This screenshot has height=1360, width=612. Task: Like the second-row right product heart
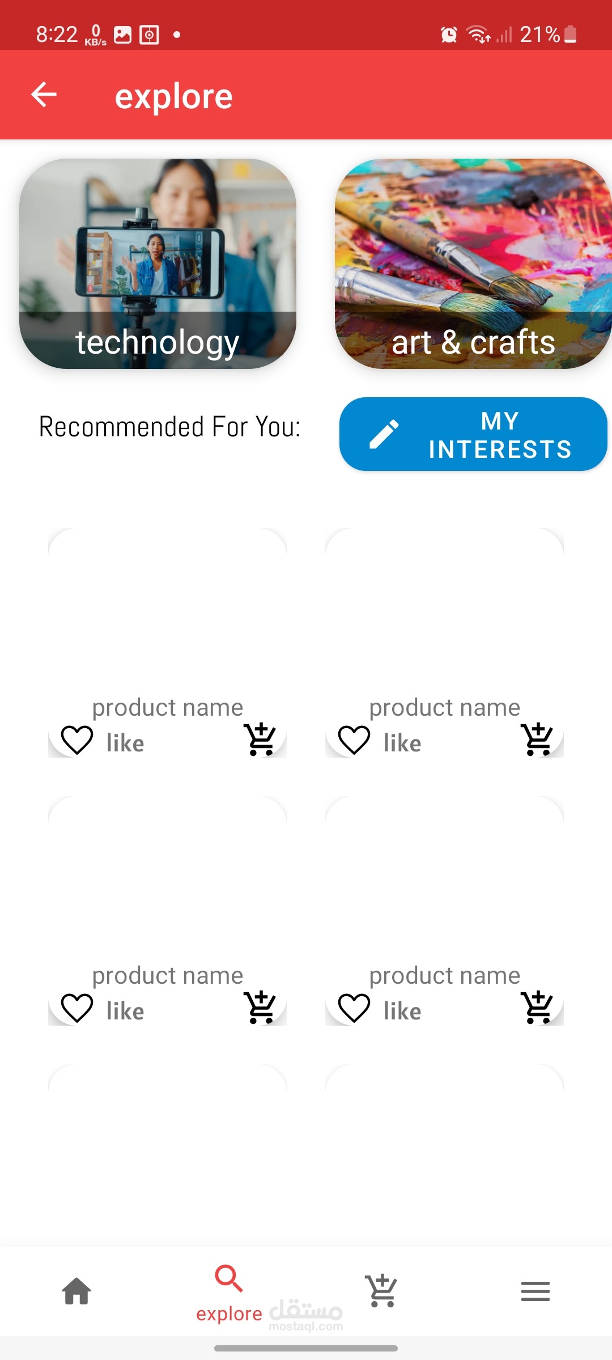[354, 1008]
